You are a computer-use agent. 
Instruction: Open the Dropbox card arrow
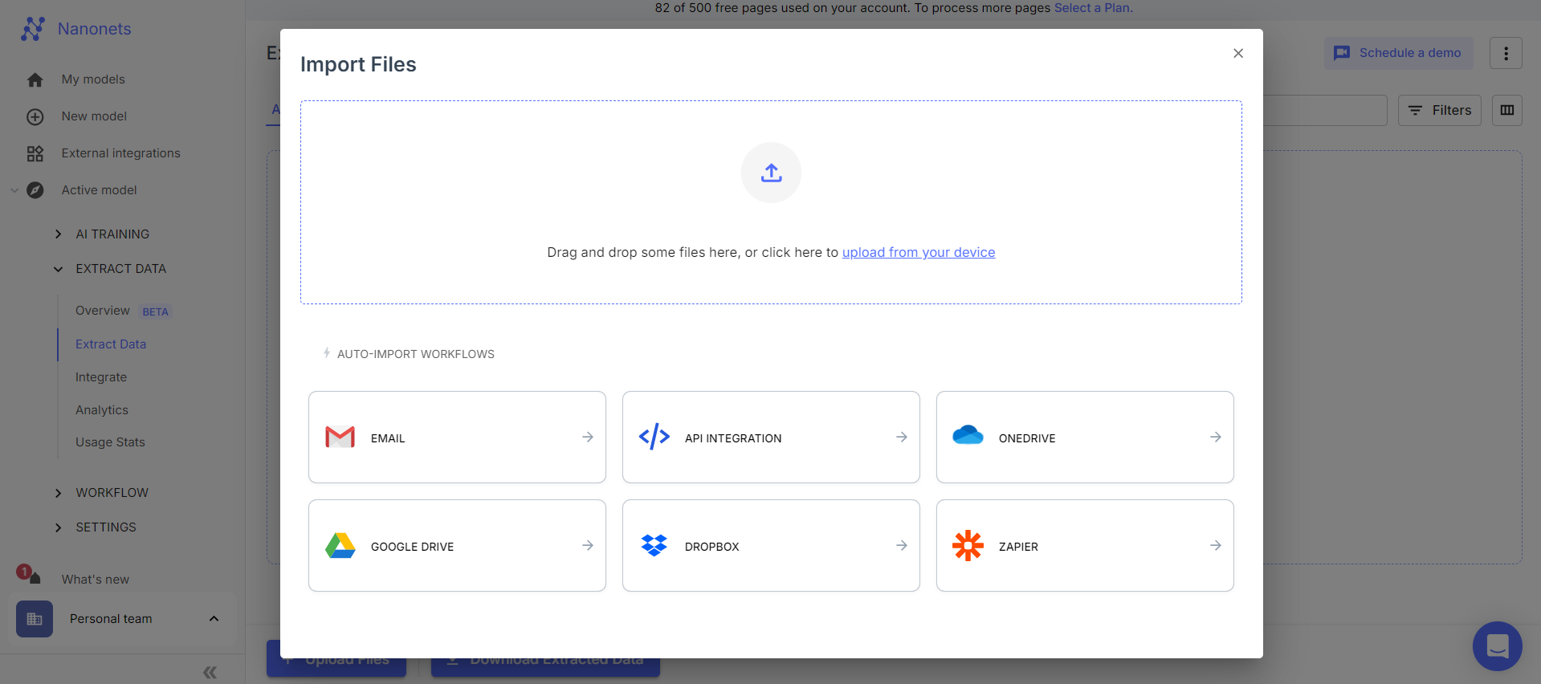click(x=902, y=546)
